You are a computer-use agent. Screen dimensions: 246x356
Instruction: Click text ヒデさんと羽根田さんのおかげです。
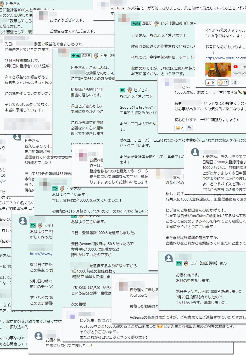196,210
